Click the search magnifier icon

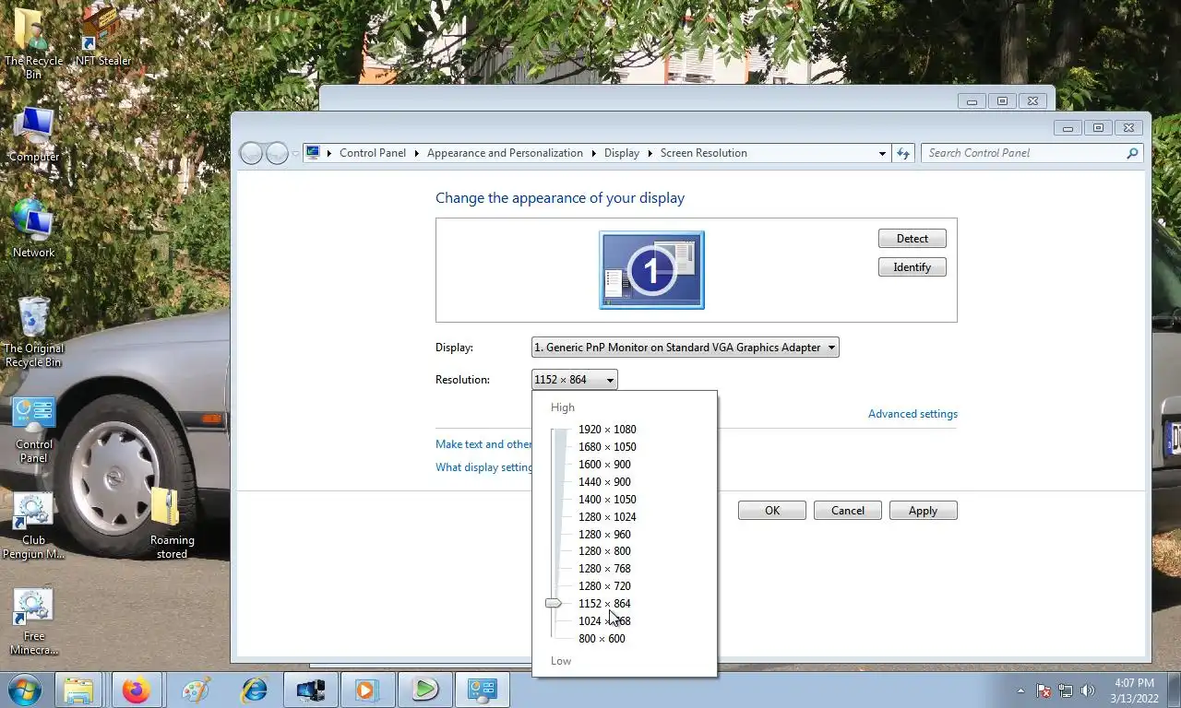click(x=1132, y=153)
